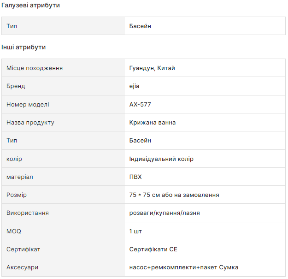
Task: Click the "Сертифікати CE" value cell
Action: pos(153,249)
